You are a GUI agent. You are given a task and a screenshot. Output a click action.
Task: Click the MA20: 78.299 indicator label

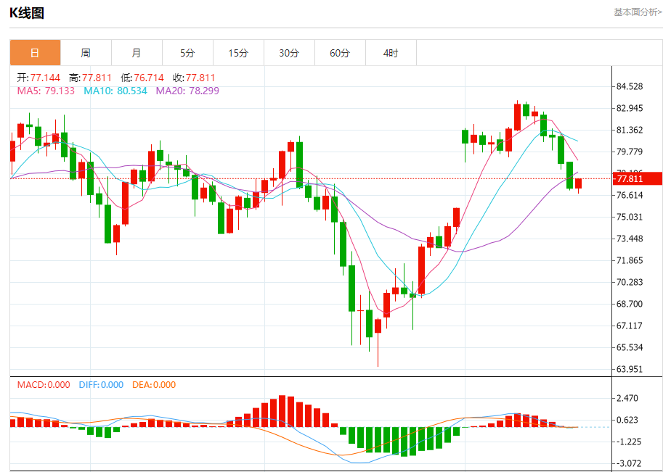coord(187,91)
